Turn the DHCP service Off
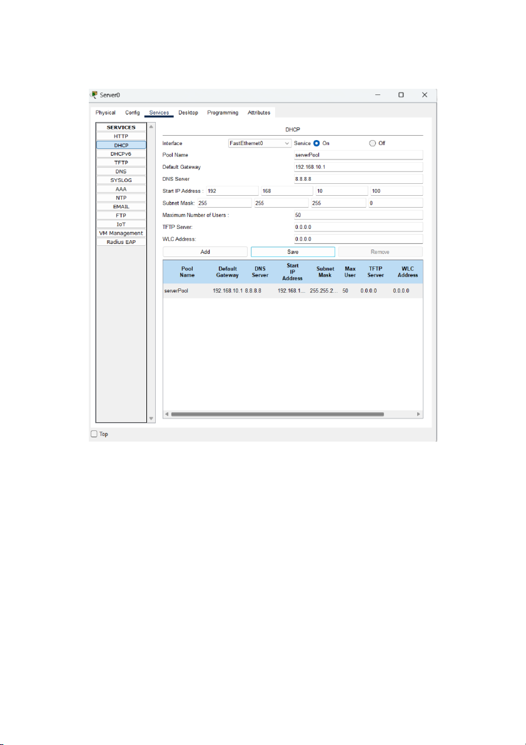 (x=373, y=143)
